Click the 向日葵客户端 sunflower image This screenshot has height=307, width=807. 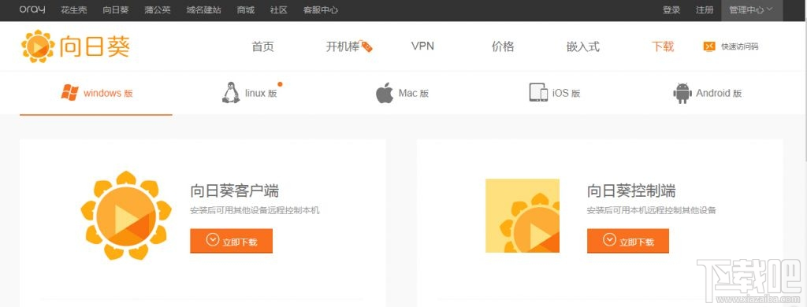coord(126,215)
